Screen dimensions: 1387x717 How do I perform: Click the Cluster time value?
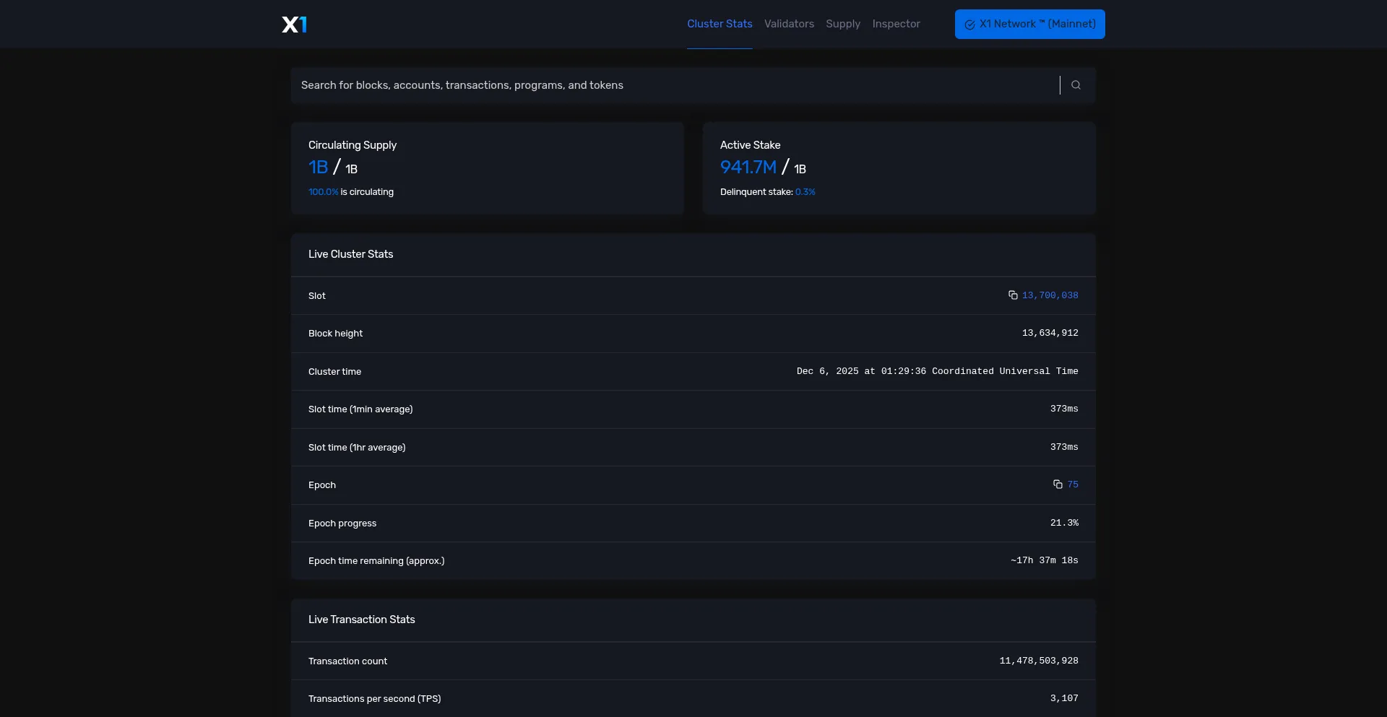tap(937, 371)
